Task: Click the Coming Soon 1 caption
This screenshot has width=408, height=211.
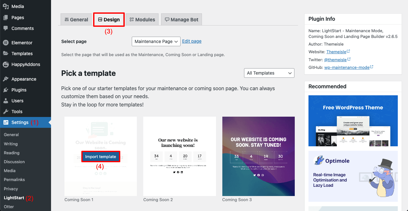Action: (79, 200)
